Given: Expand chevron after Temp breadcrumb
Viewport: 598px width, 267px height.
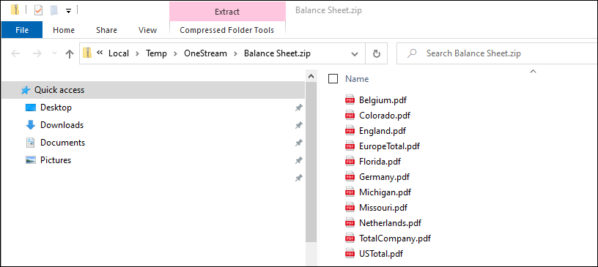Looking at the screenshot, I should tap(175, 53).
